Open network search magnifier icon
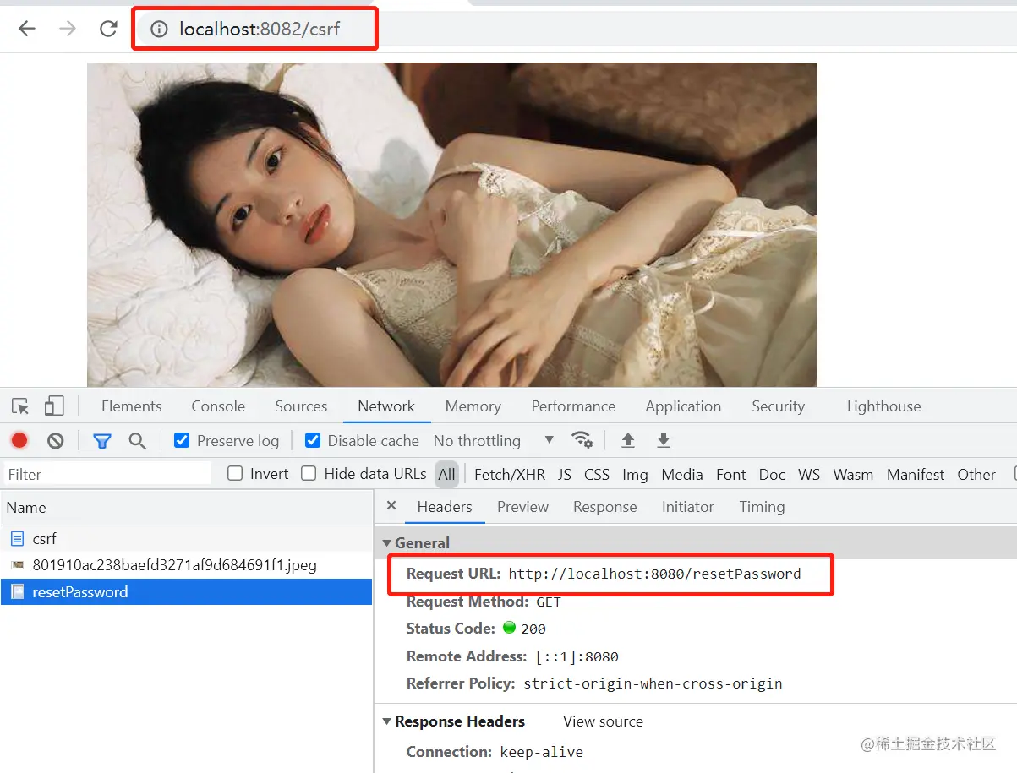Screen dimensions: 1017x773 137,440
